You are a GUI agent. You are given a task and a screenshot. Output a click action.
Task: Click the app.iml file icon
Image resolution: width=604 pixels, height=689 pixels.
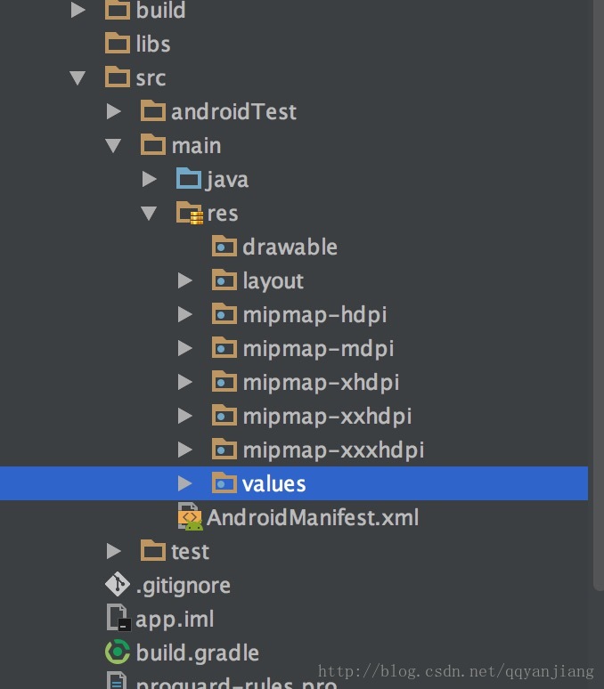[x=118, y=618]
